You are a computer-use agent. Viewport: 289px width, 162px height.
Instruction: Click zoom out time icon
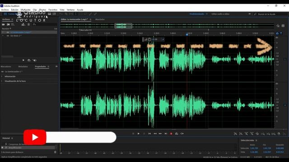point(252,134)
